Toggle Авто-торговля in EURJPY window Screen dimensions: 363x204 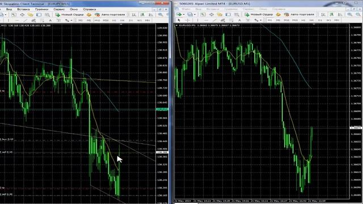click(110, 15)
